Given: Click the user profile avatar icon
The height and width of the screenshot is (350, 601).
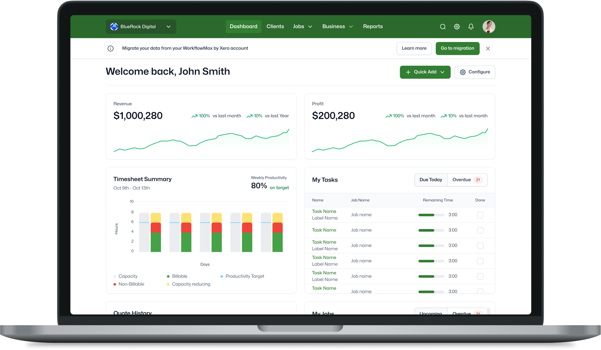Looking at the screenshot, I should click(x=488, y=26).
